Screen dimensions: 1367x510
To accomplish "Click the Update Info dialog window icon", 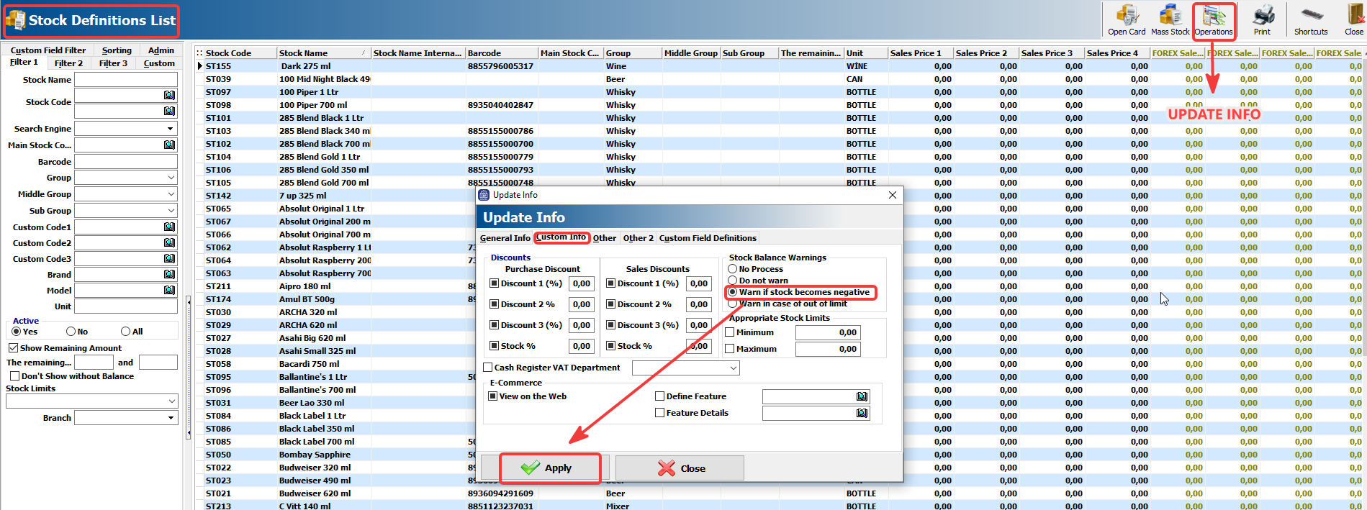I will tap(484, 195).
